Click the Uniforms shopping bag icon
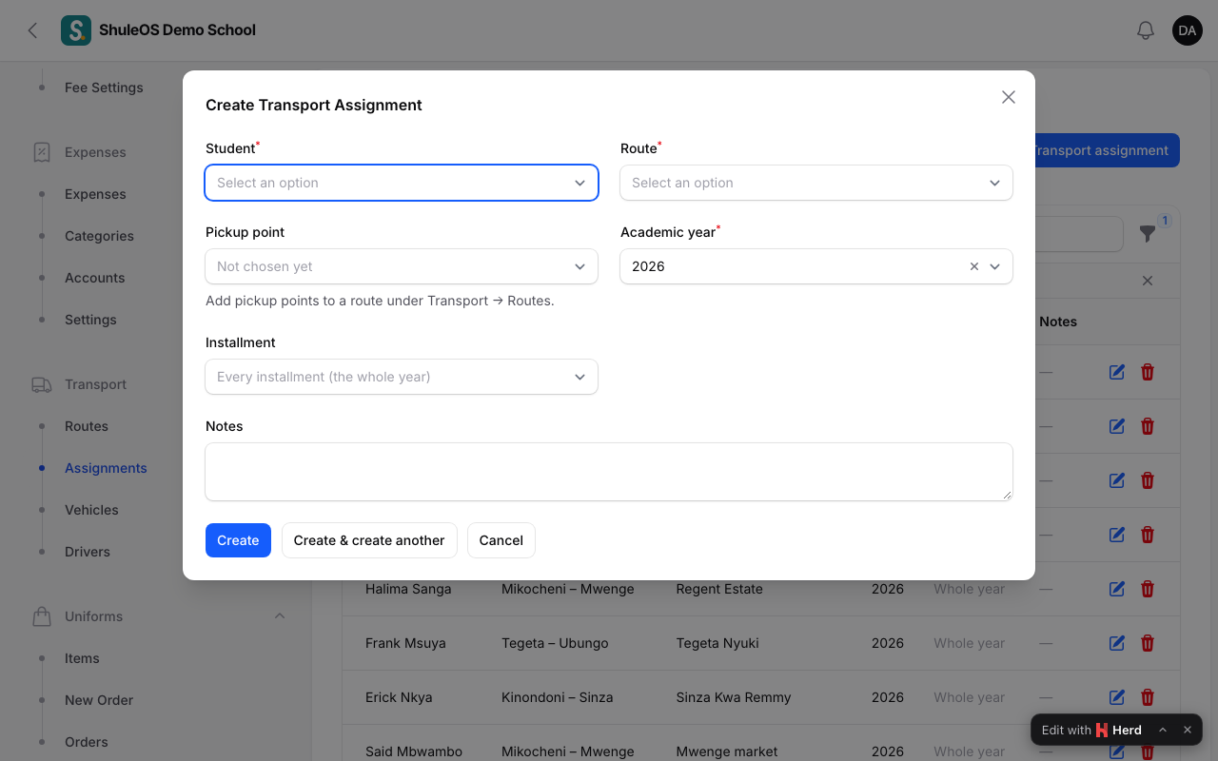This screenshot has width=1218, height=761. tap(42, 616)
